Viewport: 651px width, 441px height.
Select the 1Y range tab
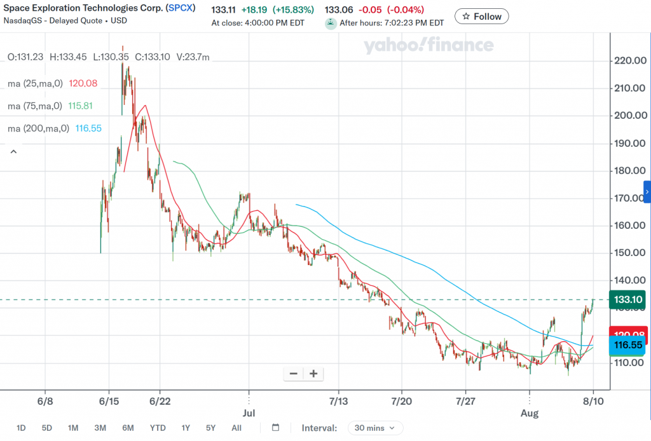(x=186, y=428)
